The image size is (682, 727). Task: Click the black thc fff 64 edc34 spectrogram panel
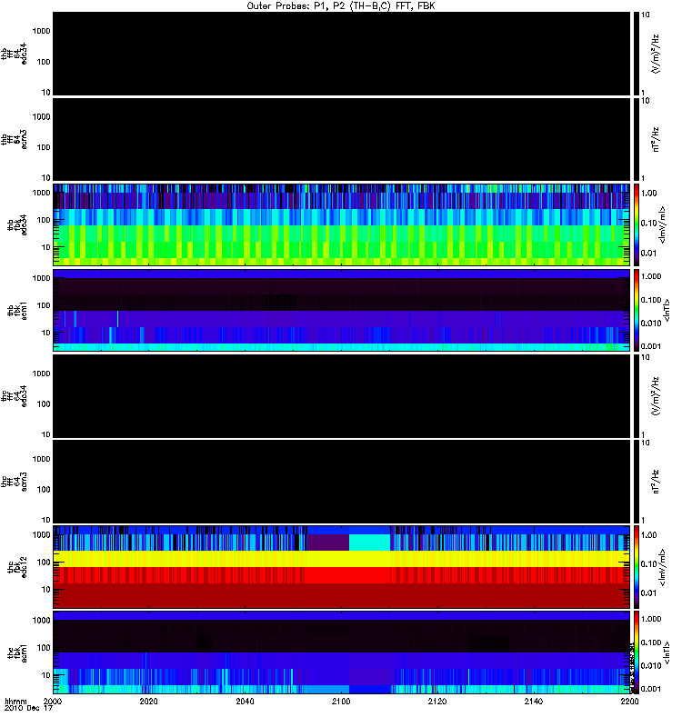tap(341, 396)
